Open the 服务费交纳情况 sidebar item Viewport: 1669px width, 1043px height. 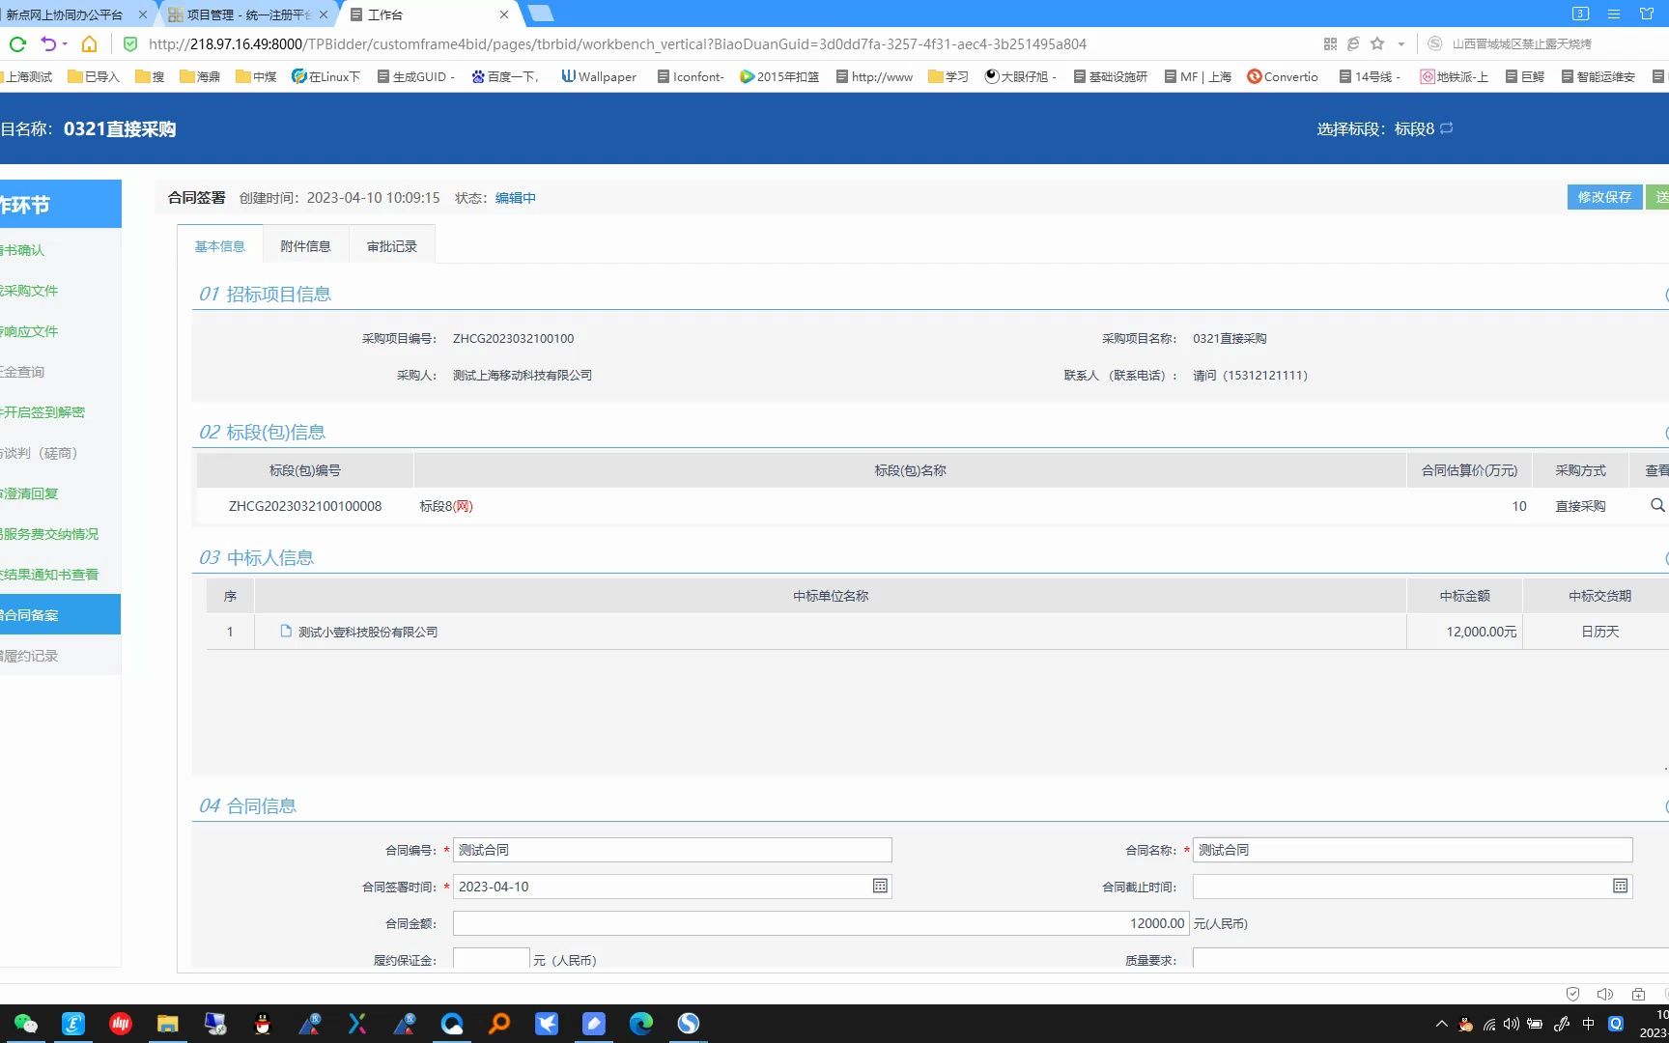tap(60, 534)
